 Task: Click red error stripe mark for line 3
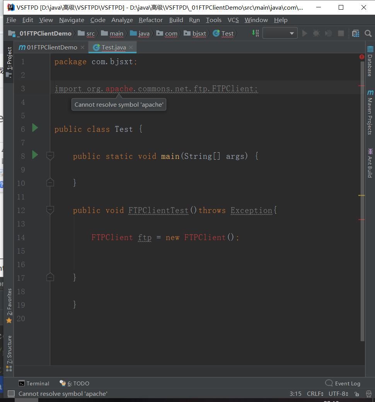361,86
